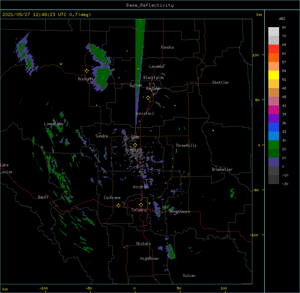Pick the red legend swatch below 65
Screen dimensions: 300x293
click(x=274, y=49)
